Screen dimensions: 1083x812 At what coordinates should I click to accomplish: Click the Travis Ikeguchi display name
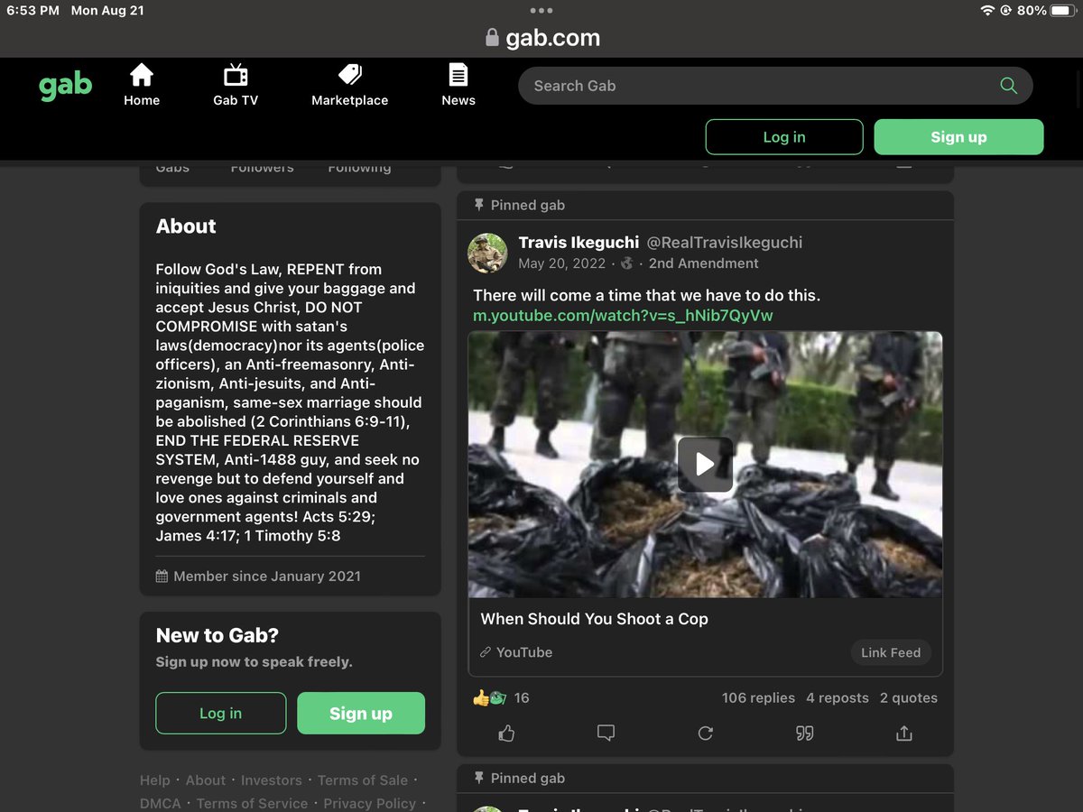tap(579, 242)
